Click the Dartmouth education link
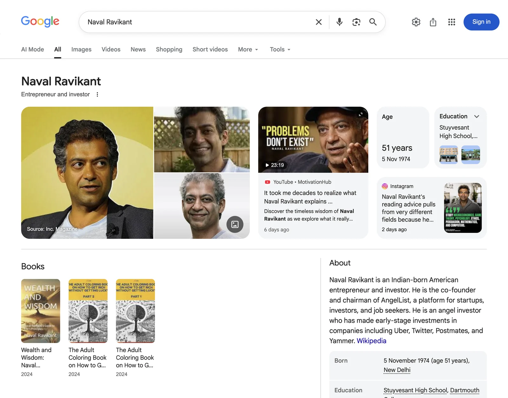508x398 pixels. pos(465,390)
